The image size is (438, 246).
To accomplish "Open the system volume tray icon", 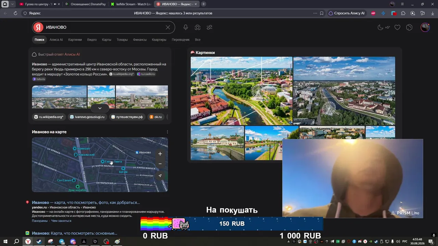I will point(398,242).
